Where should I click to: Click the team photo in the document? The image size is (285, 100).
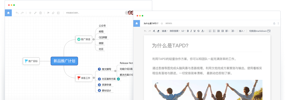click(207, 90)
